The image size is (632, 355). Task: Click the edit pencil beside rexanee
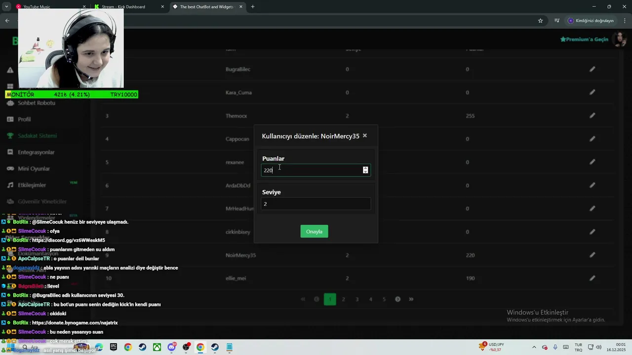tap(592, 162)
